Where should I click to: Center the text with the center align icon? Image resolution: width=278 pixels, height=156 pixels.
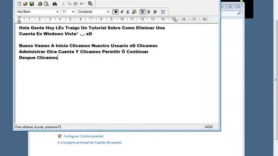149,12
